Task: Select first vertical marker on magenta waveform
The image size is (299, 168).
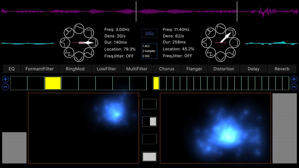Action: [x=136, y=12]
